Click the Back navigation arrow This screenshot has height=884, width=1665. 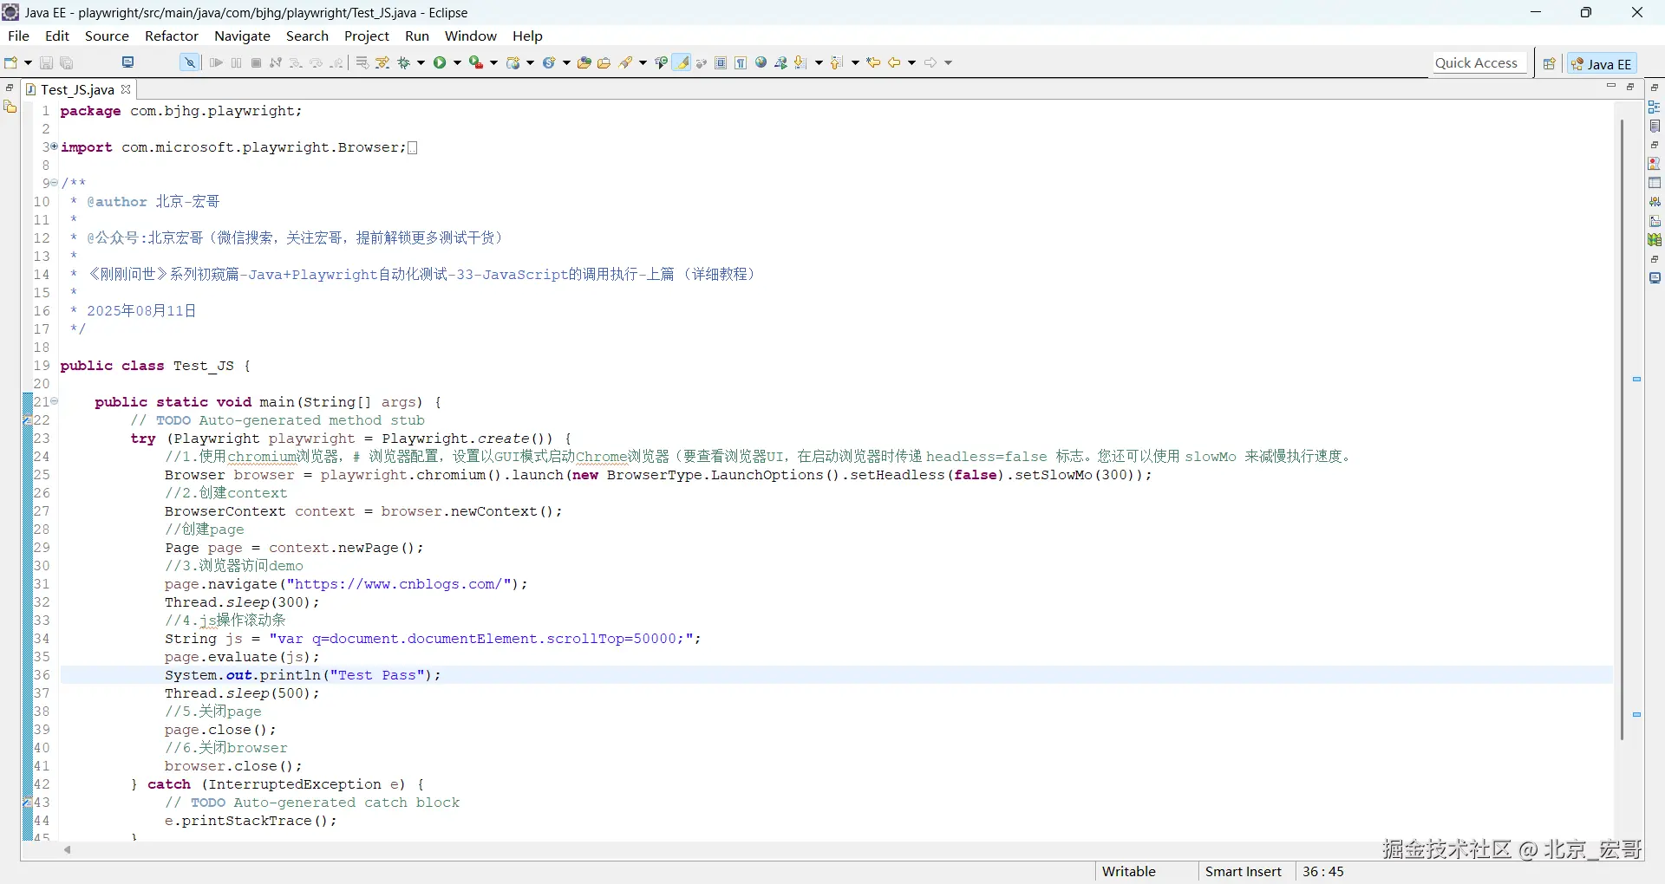point(894,62)
